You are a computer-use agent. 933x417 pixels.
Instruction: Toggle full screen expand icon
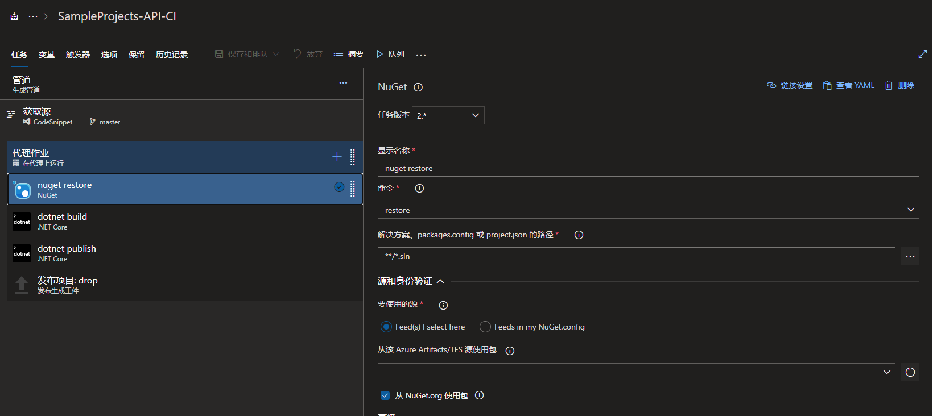pyautogui.click(x=923, y=54)
